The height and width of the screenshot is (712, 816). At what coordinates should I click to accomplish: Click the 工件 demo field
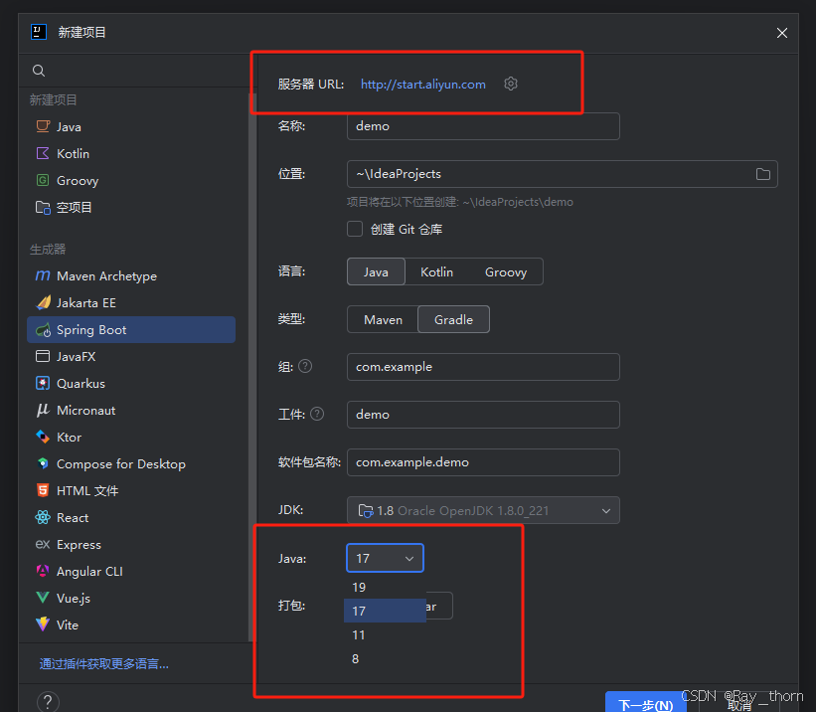[483, 415]
